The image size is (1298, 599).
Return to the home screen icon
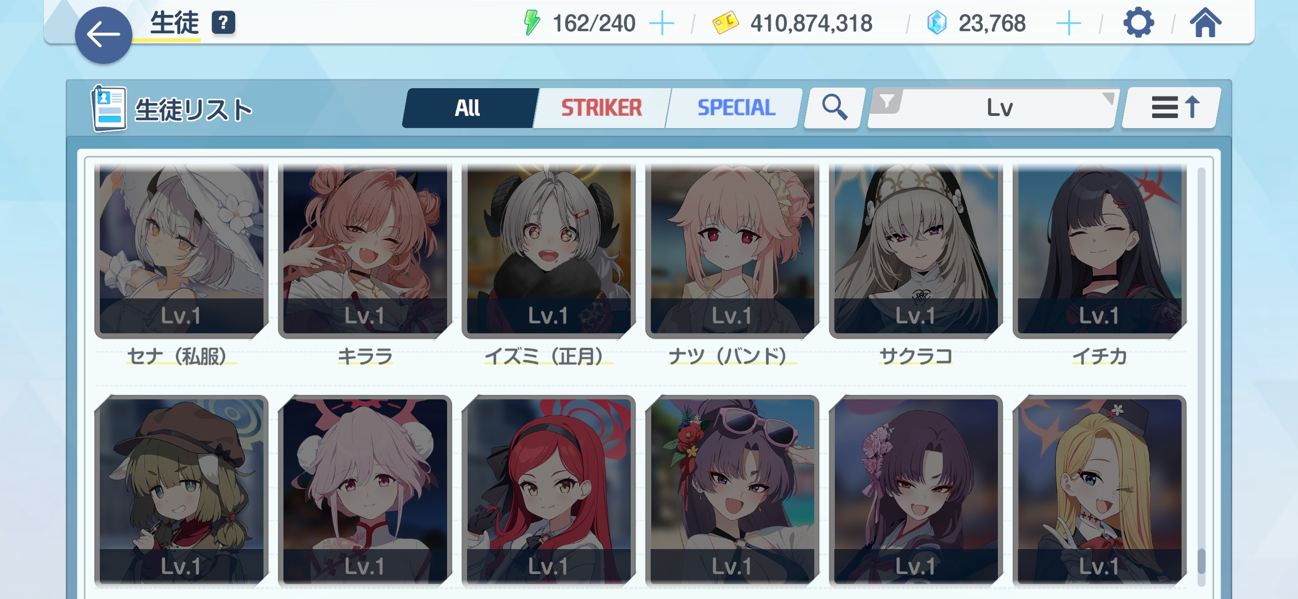point(1205,23)
